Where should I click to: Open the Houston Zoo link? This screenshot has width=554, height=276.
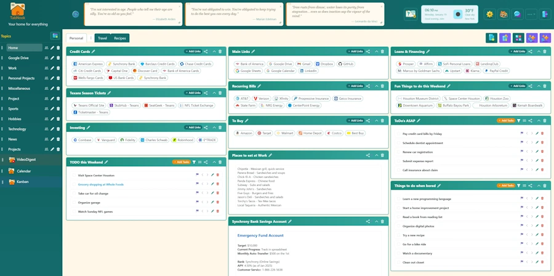497,99
